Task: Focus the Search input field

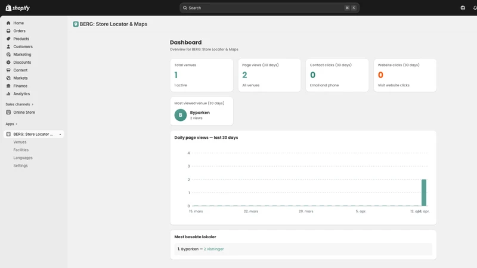Action: pyautogui.click(x=270, y=8)
